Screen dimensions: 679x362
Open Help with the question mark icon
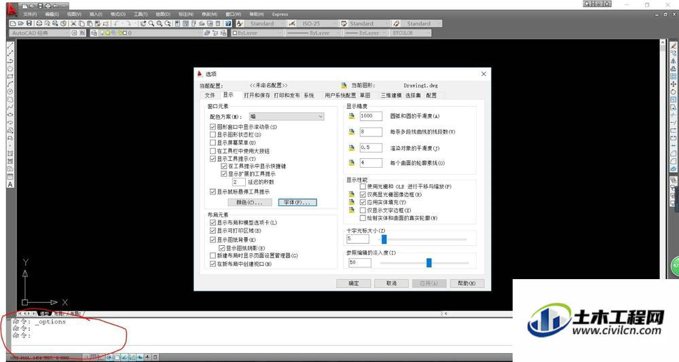[228, 23]
